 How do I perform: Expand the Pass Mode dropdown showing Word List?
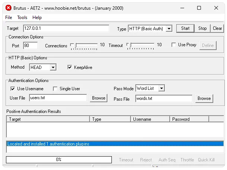click(161, 88)
